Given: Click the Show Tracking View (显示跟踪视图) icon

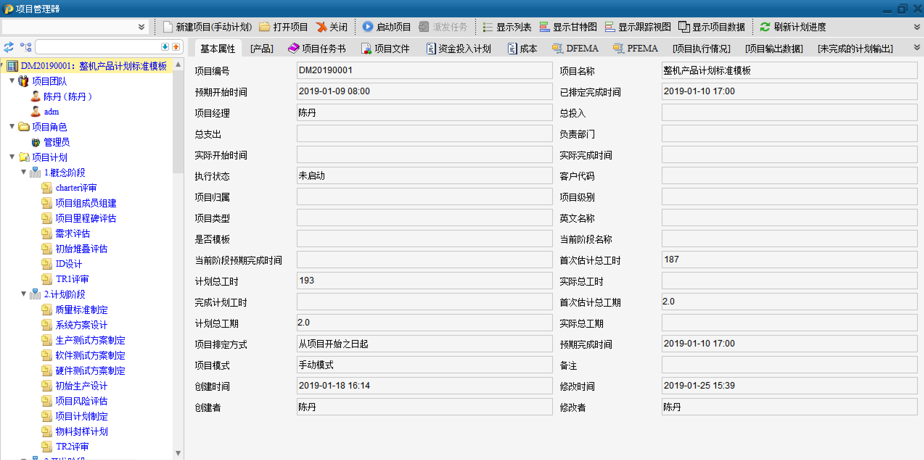Looking at the screenshot, I should [x=609, y=27].
